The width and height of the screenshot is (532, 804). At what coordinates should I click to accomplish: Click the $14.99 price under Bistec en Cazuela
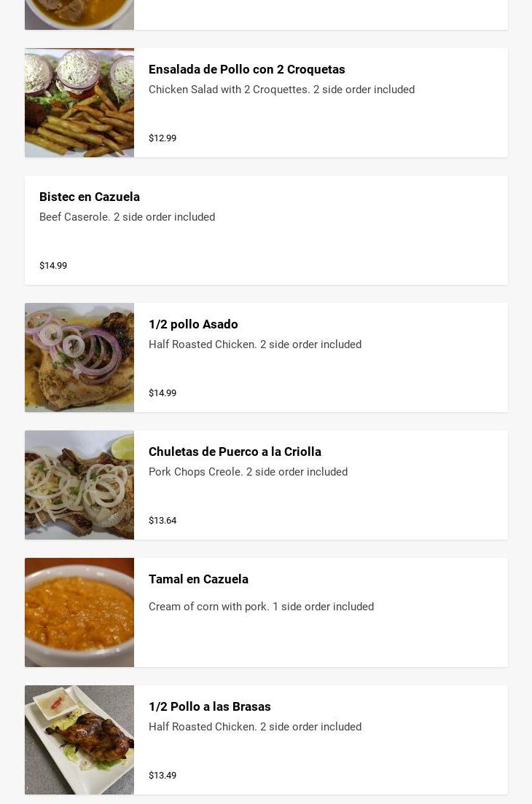(53, 266)
